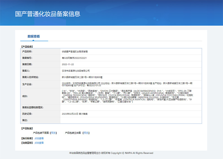Open 点击查看 link next to 功效宣称
The width and height of the screenshot is (223, 159).
pos(39,143)
